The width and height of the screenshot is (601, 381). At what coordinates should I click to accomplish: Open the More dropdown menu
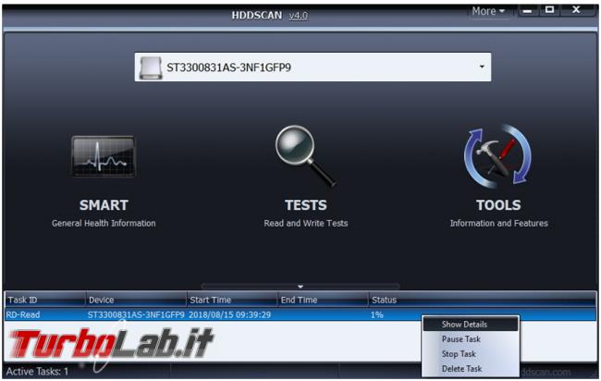coord(488,11)
